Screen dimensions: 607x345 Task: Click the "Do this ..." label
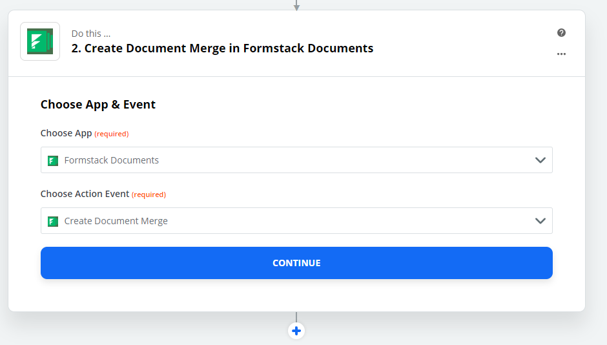point(91,34)
